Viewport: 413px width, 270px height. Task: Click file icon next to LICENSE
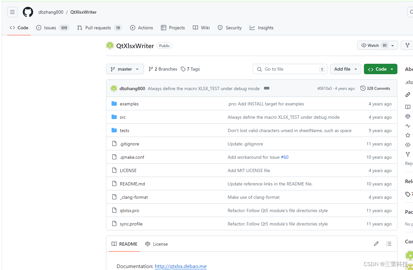[114, 170]
